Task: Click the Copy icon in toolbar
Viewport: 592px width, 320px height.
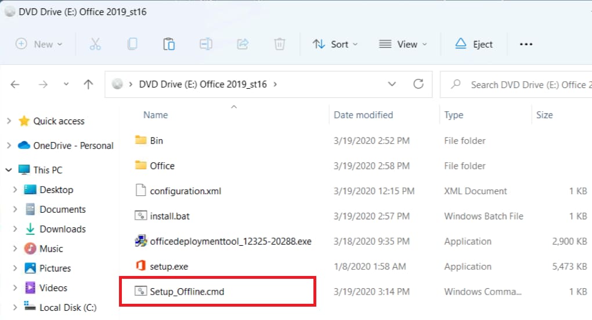Action: 132,44
